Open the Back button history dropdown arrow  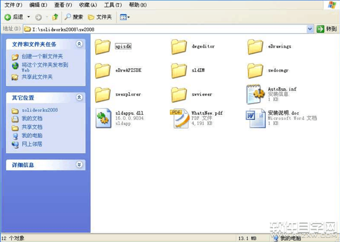(28, 17)
